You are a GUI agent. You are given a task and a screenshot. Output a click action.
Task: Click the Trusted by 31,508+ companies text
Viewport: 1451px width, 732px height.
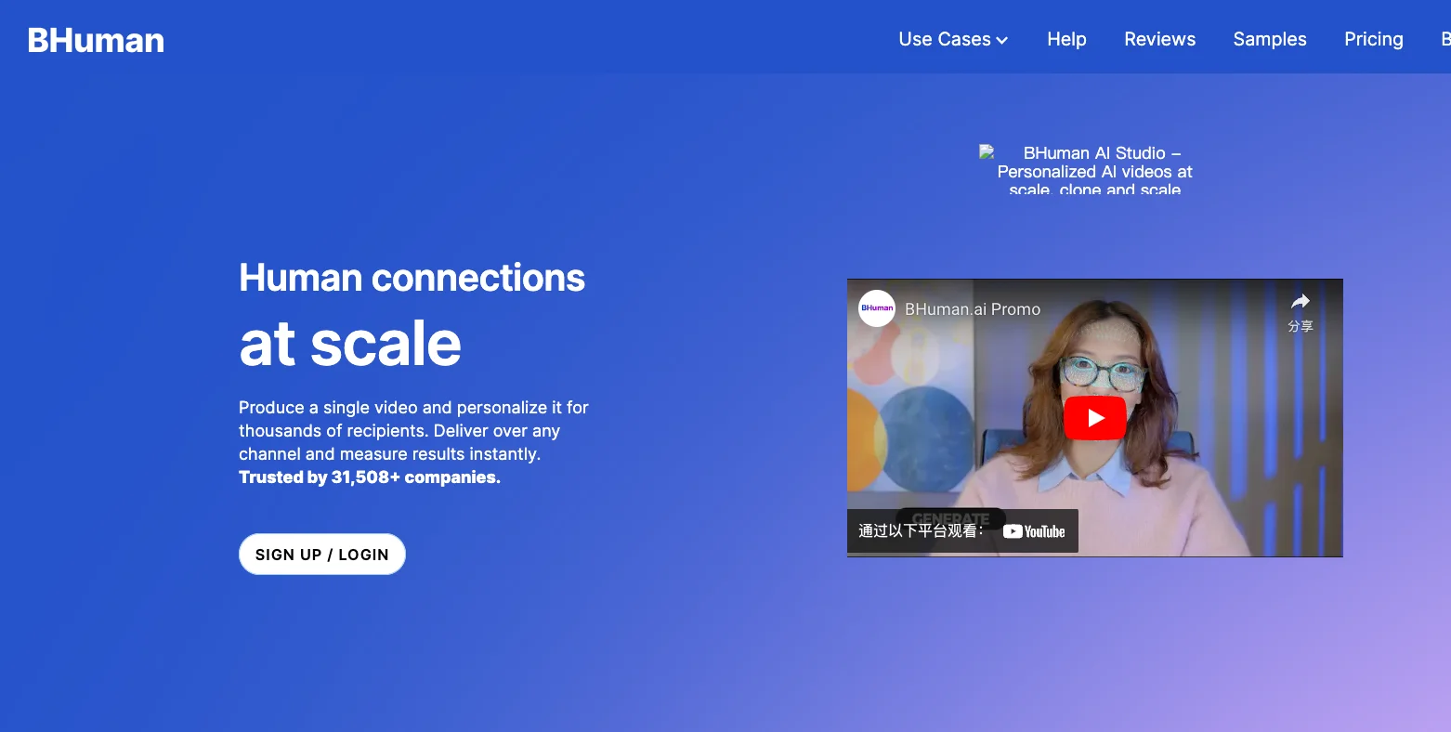370,477
